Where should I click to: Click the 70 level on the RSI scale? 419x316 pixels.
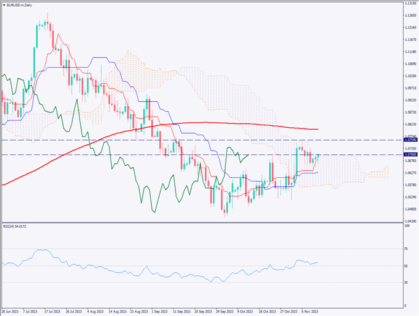tap(406, 249)
